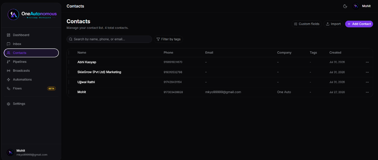Focus the search by name, phone, or email field

click(x=109, y=39)
